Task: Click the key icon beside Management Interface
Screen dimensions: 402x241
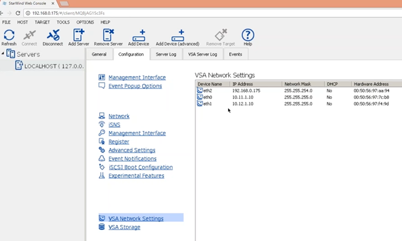Action: 102,133
